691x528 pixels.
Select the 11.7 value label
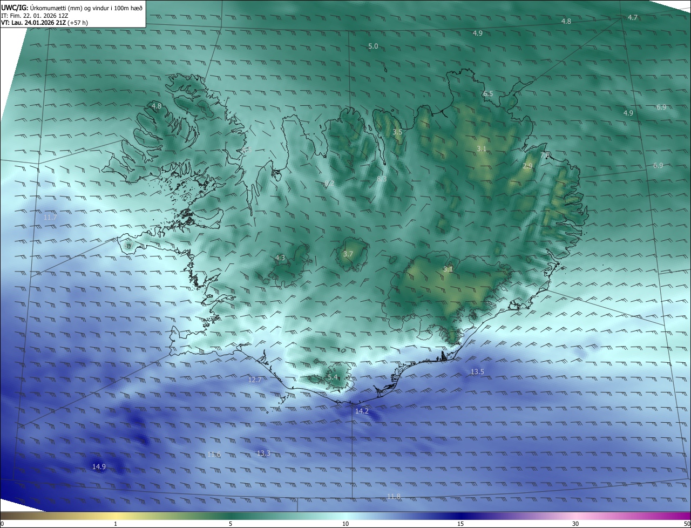pos(50,217)
